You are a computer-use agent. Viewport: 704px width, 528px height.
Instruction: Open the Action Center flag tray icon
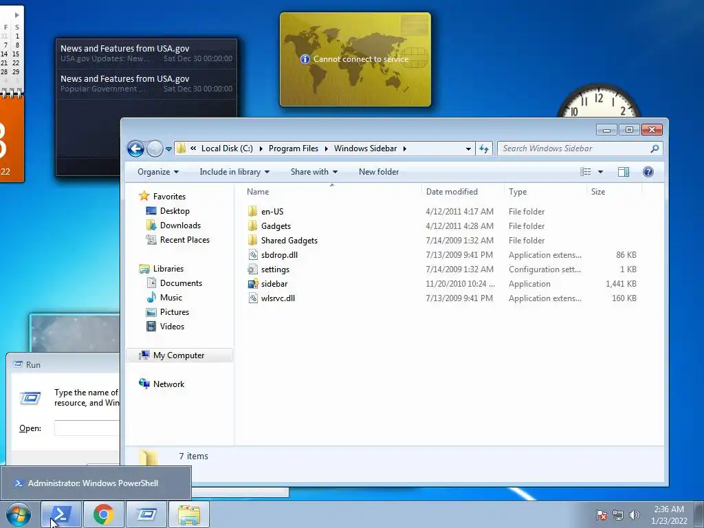pyautogui.click(x=602, y=515)
